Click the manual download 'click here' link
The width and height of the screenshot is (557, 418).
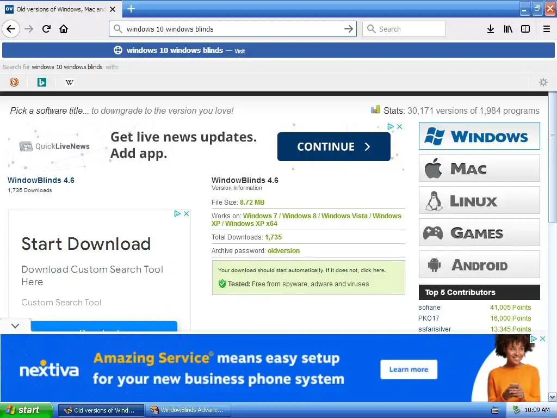pos(373,270)
